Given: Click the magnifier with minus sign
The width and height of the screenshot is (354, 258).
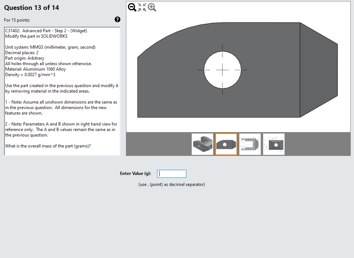Looking at the screenshot, I should 132,7.
